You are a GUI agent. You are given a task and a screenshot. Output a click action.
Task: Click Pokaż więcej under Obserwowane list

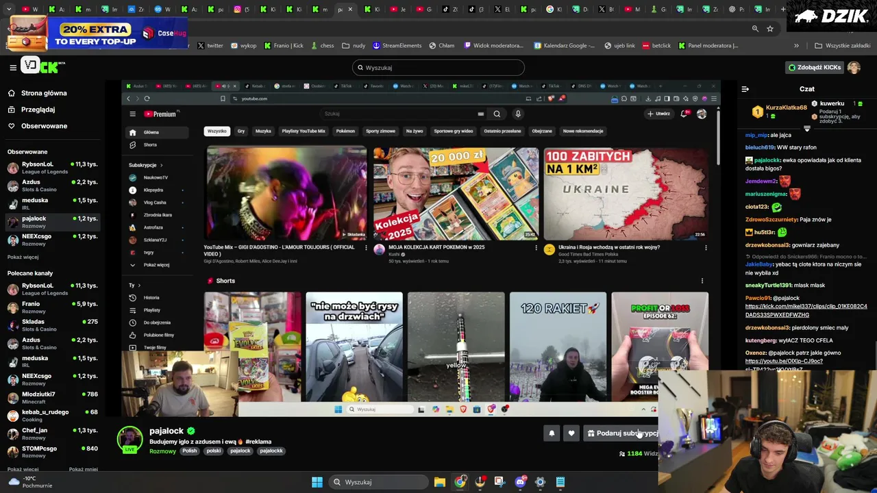point(23,257)
